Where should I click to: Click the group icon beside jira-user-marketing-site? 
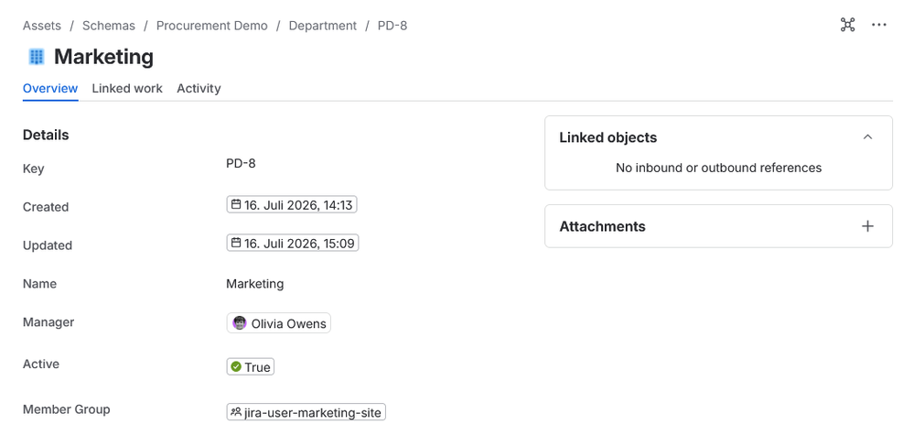click(235, 412)
